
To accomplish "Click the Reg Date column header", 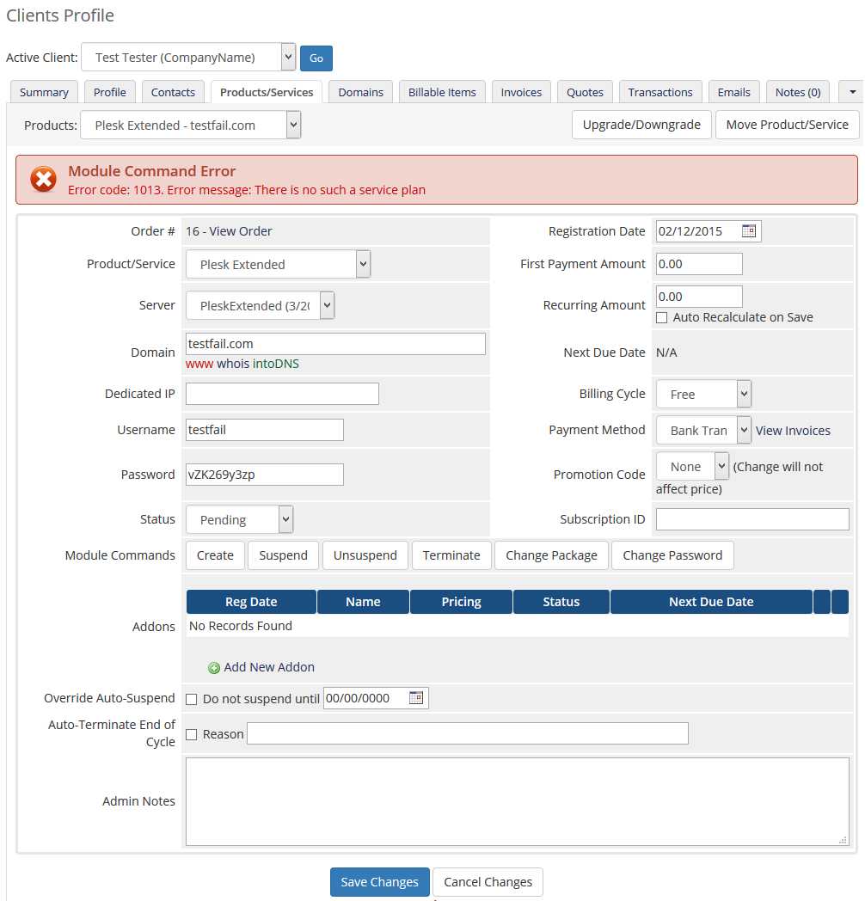I will click(x=251, y=602).
